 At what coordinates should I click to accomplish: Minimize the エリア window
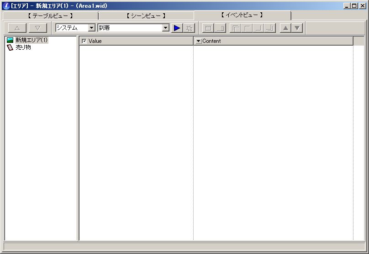pyautogui.click(x=346, y=6)
